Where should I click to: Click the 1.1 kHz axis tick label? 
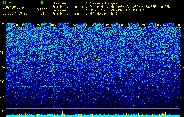tap(2, 38)
